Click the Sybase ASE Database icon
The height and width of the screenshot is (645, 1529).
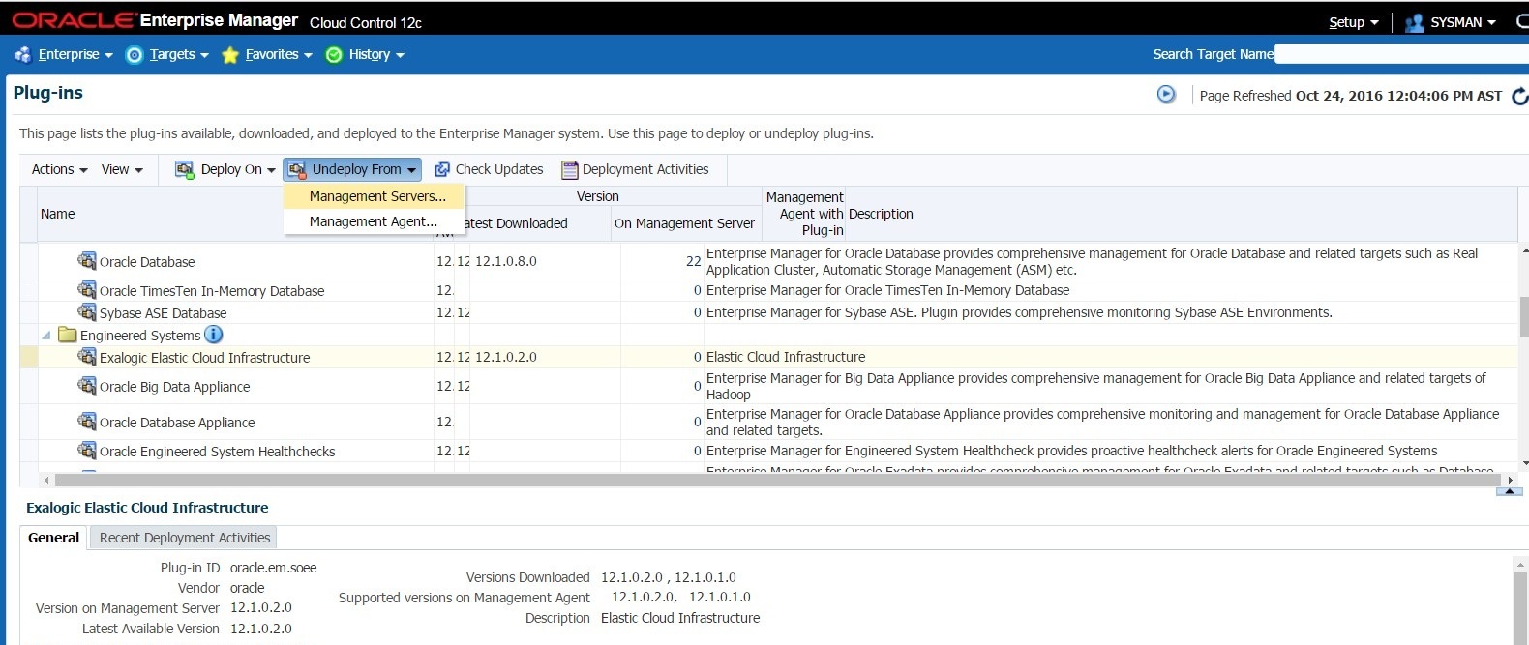coord(87,311)
